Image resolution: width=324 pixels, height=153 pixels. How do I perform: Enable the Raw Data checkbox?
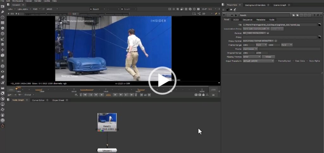point(294,61)
